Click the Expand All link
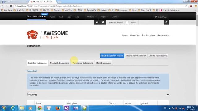The width and height of the screenshot is (198, 111). 32,71
